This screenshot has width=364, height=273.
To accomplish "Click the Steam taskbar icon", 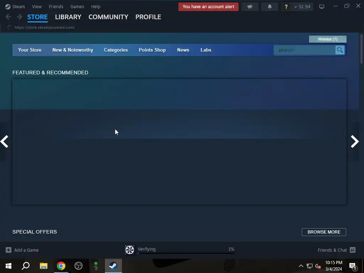I will [x=113, y=266].
